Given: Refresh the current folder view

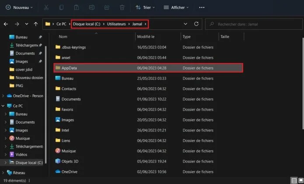Looking at the screenshot, I should click(196, 24).
